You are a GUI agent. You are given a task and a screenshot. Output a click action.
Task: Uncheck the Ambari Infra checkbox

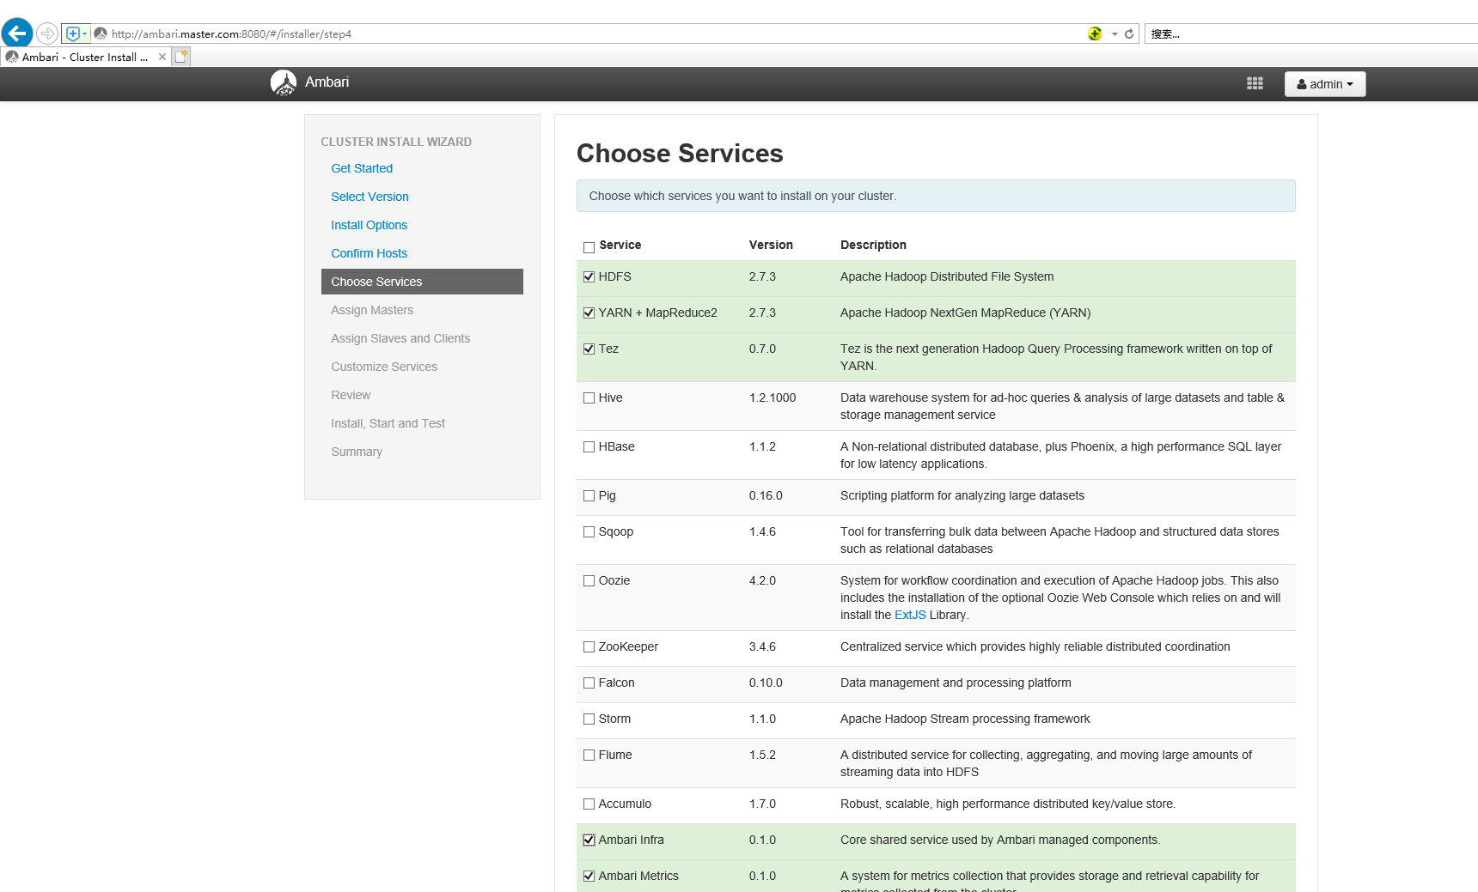tap(589, 840)
